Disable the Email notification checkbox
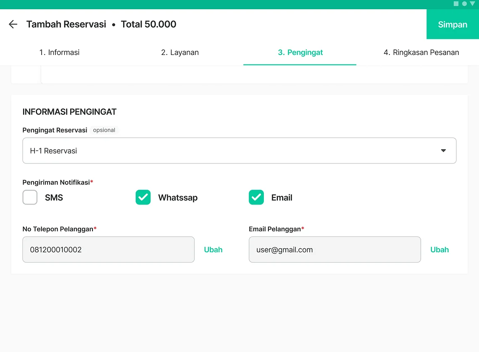 tap(256, 197)
